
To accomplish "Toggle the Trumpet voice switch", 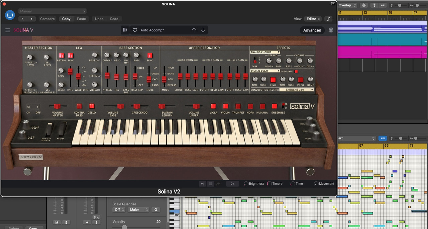I will (238, 106).
